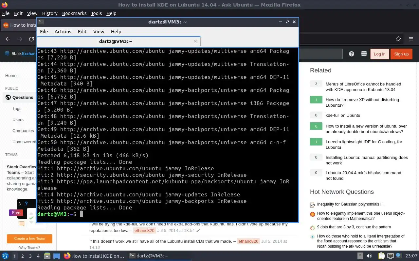
Task: Open the terminal Actions menu
Action: pos(63,32)
